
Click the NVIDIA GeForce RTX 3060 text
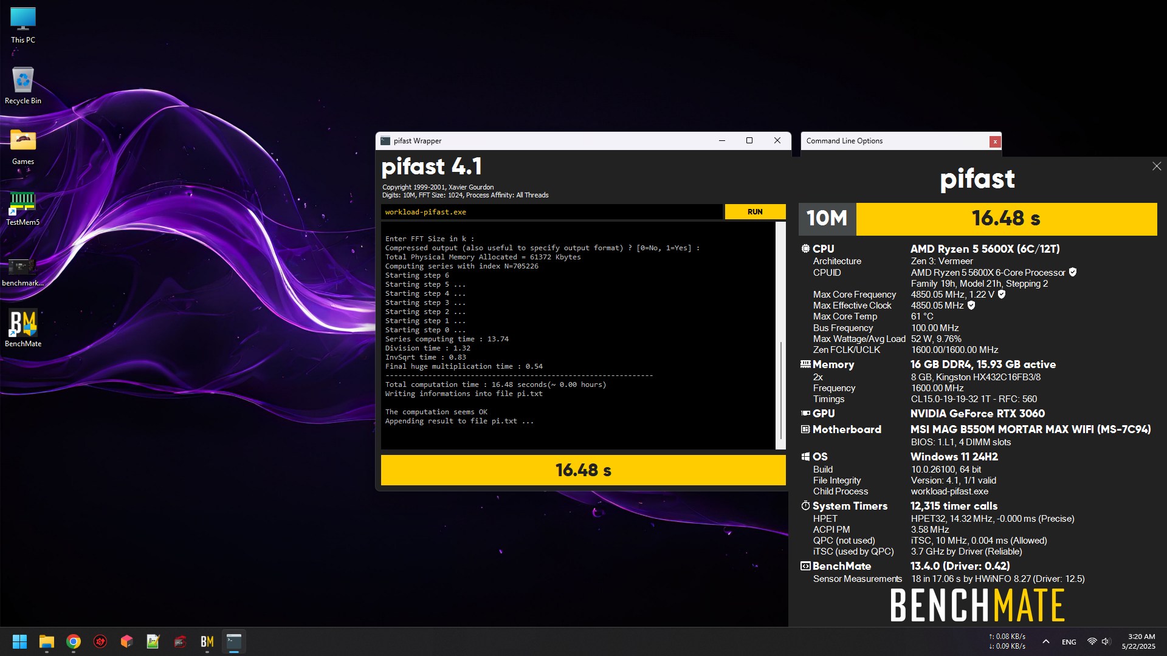[977, 414]
